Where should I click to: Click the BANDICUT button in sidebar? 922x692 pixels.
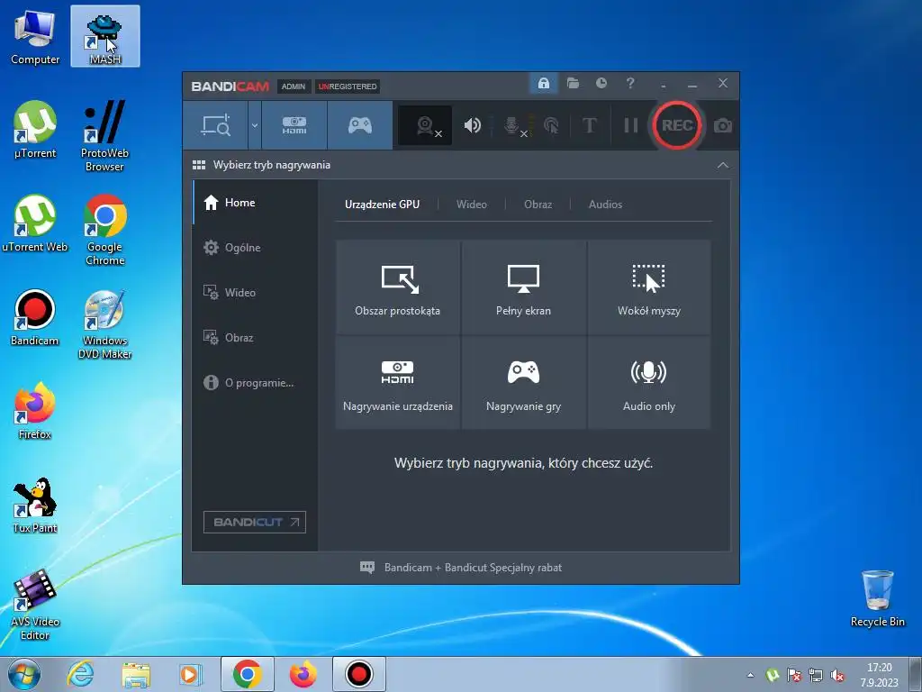tap(255, 522)
